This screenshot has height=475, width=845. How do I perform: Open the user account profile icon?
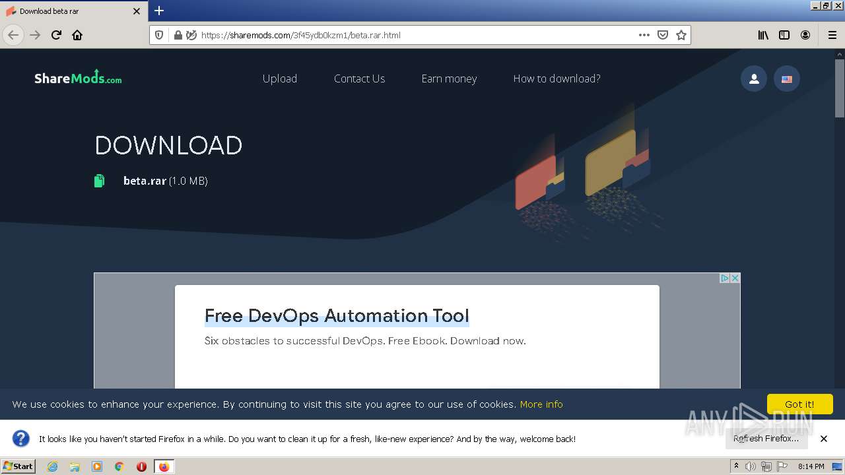pos(754,79)
